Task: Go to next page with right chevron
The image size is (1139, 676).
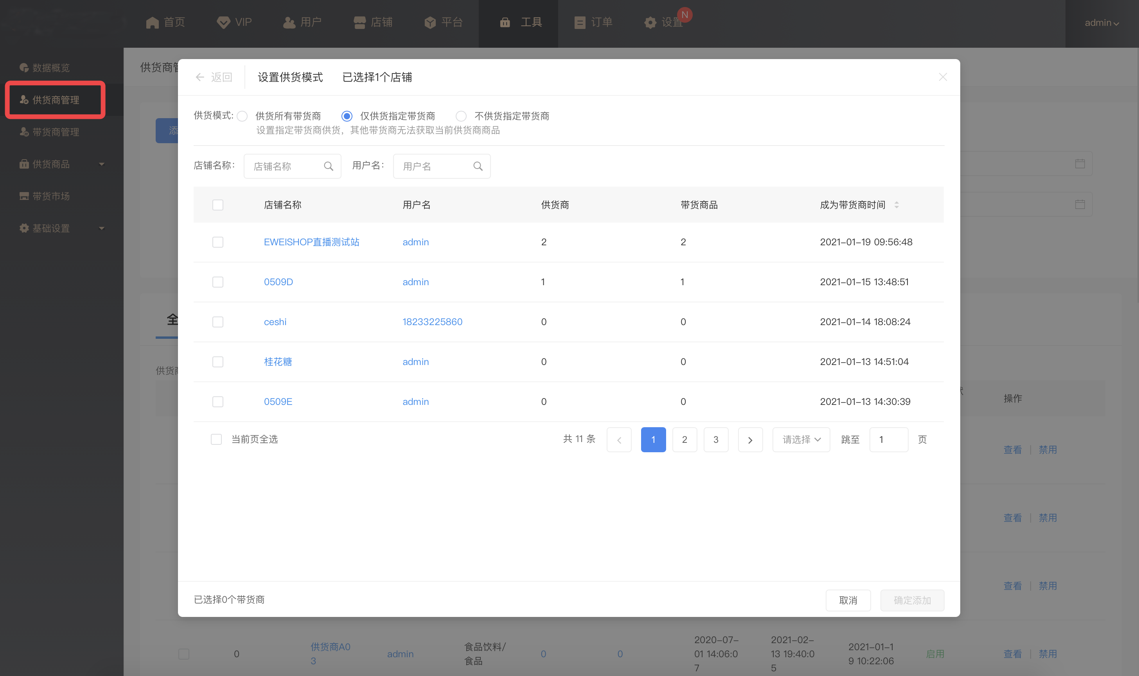Action: click(x=750, y=440)
